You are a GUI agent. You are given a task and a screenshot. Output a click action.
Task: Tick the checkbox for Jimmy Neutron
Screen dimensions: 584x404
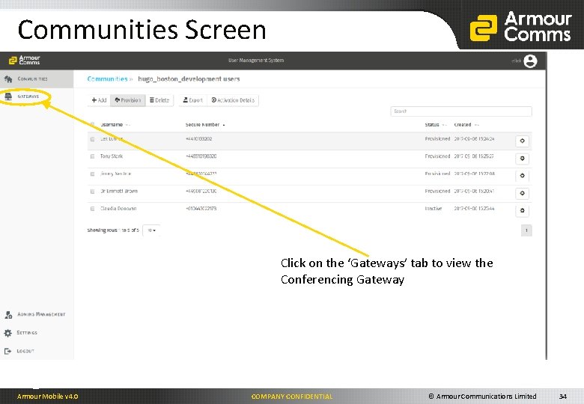92,174
